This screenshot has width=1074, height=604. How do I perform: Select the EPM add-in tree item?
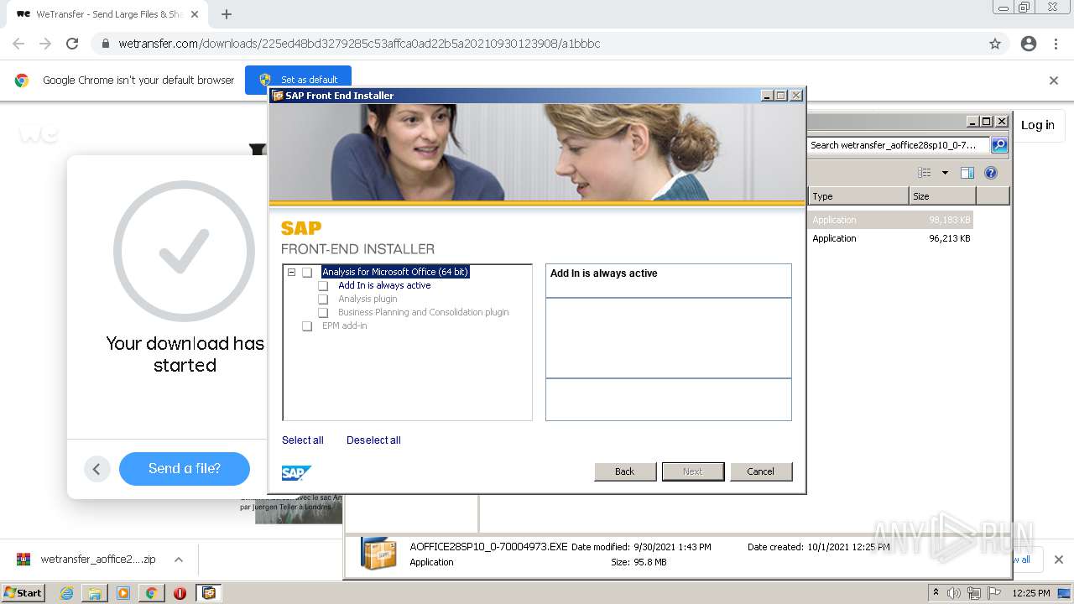[x=344, y=325]
